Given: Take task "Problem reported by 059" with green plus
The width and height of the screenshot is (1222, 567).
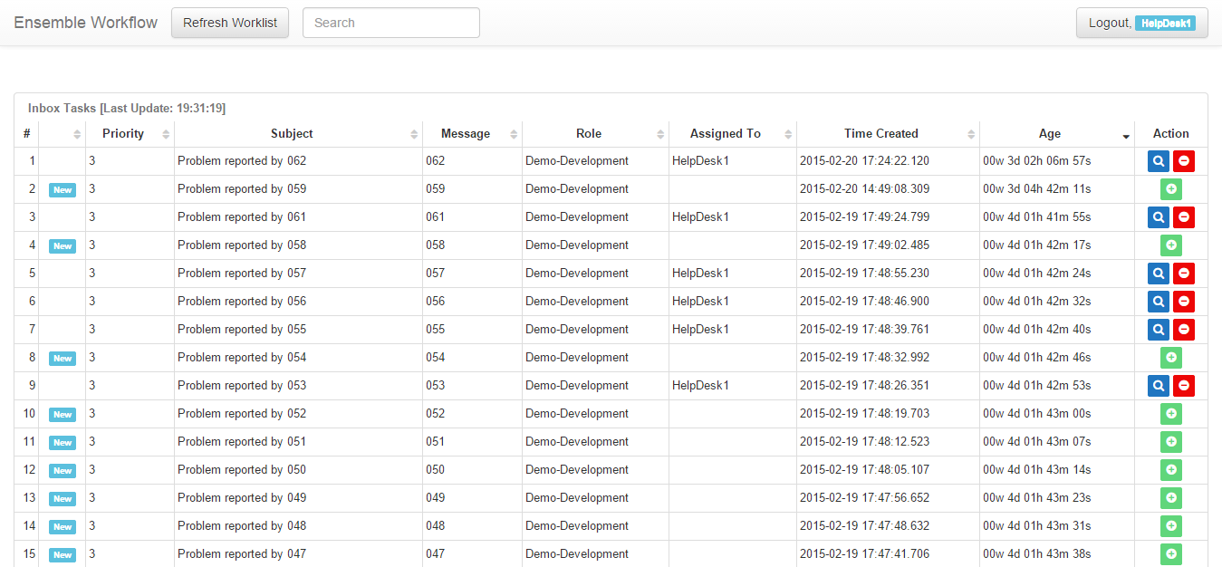Looking at the screenshot, I should pos(1170,188).
